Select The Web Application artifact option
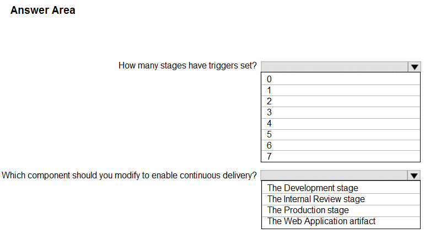425x233 pixels. (x=321, y=221)
